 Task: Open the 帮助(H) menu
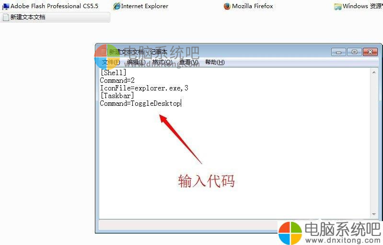point(215,62)
